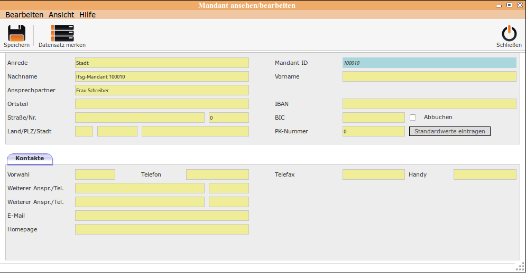
Task: Click the Datensatz merken icon
Action: (62, 33)
